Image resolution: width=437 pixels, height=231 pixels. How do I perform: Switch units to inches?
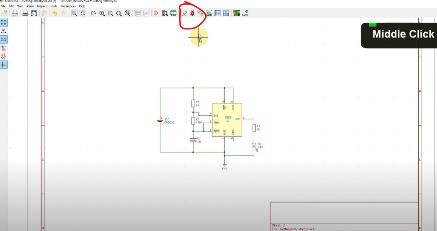(4, 31)
